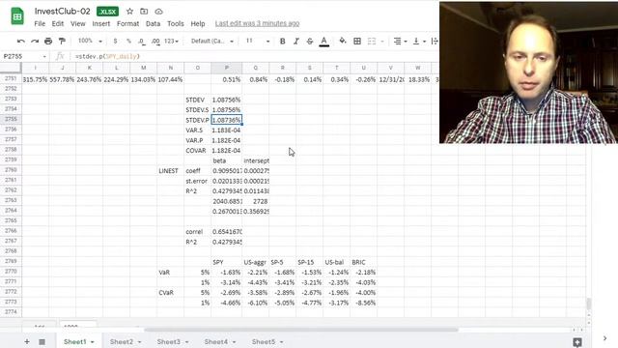Switch to Sheet2 tab
Screen dimensions: 618x348
click(x=122, y=341)
